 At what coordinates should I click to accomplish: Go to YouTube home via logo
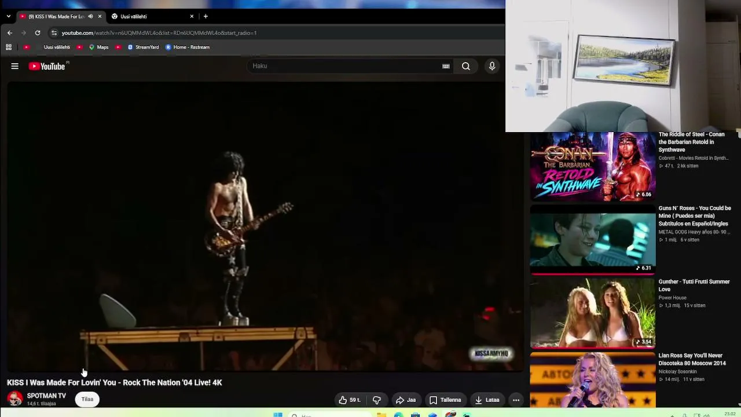pos(47,66)
